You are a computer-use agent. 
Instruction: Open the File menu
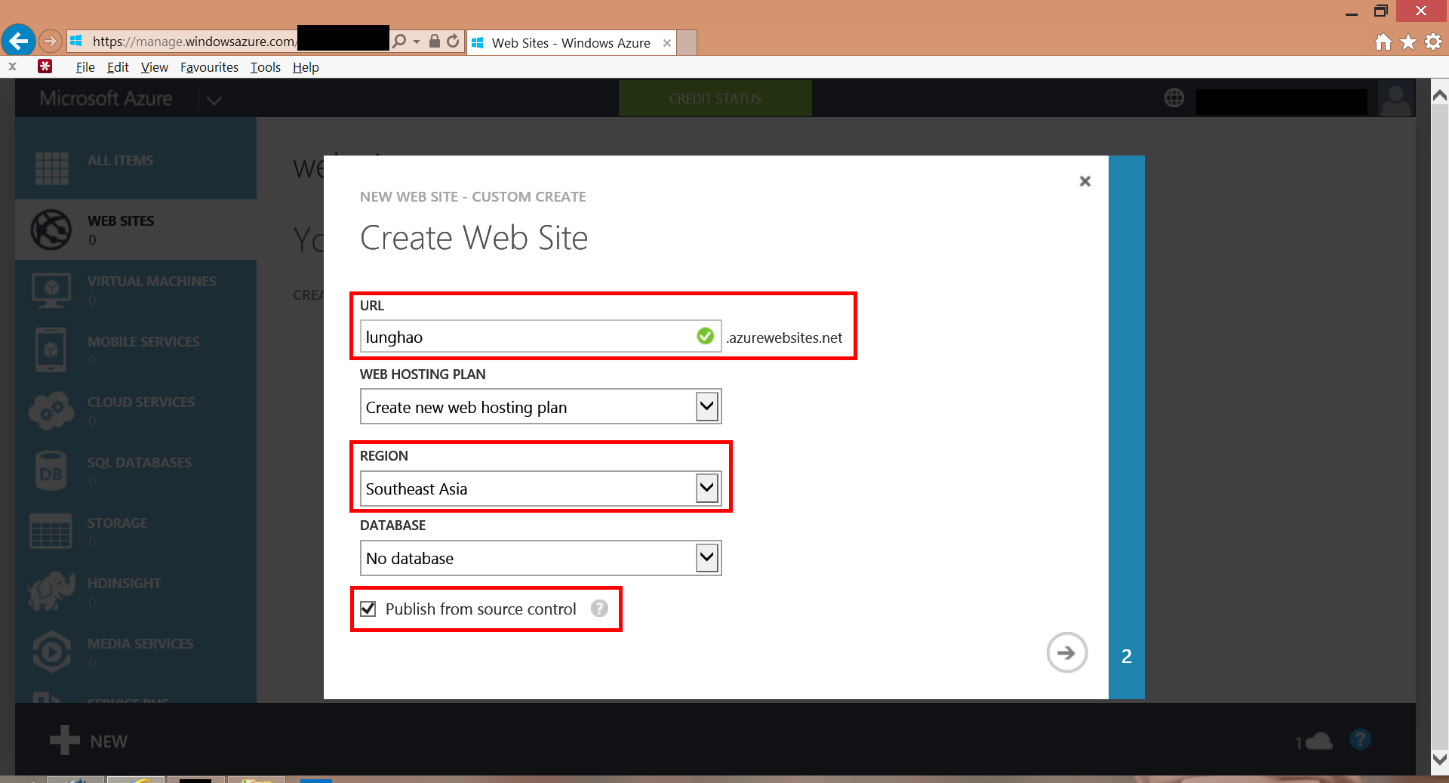click(85, 67)
